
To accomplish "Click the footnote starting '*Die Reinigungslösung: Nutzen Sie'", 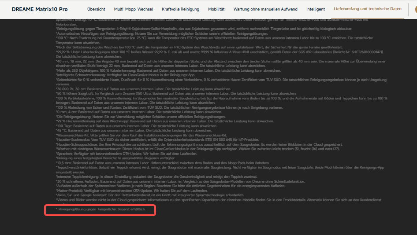I will (x=141, y=117).
